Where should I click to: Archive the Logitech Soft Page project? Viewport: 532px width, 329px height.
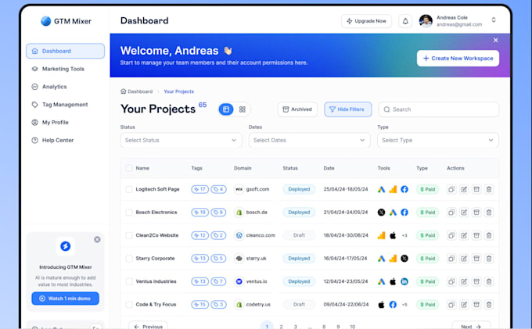(476, 189)
